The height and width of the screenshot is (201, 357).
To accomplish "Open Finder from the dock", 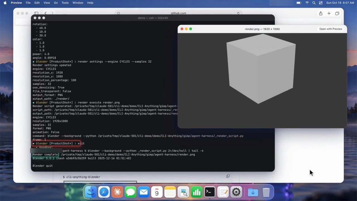I will (x=91, y=192).
